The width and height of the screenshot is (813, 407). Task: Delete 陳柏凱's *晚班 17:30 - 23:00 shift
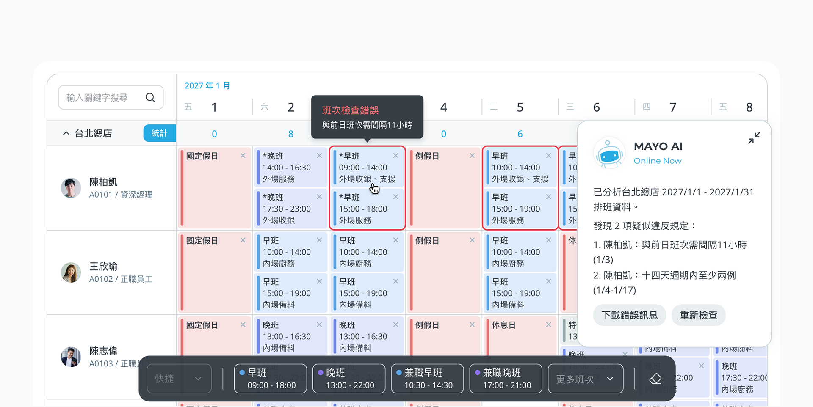pyautogui.click(x=319, y=197)
